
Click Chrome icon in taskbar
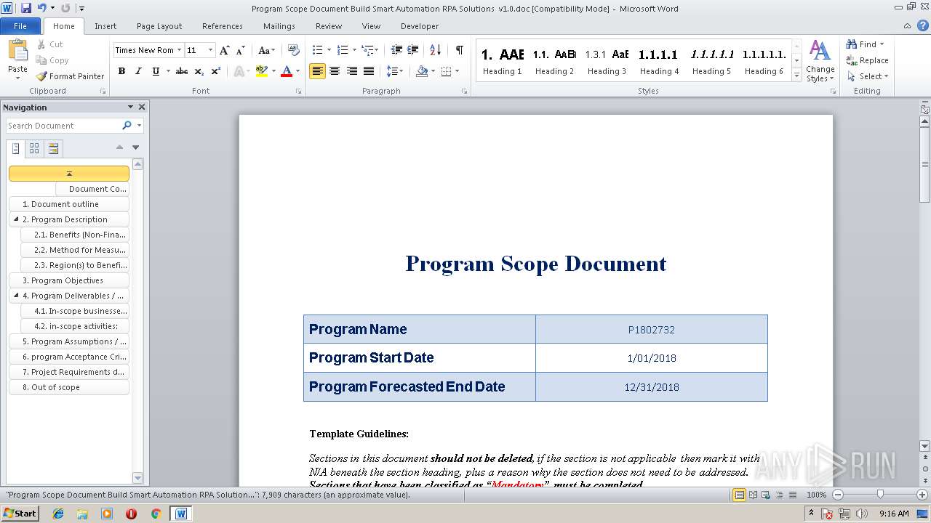[156, 514]
